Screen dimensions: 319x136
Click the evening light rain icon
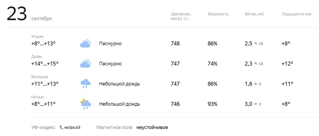pos(85,84)
